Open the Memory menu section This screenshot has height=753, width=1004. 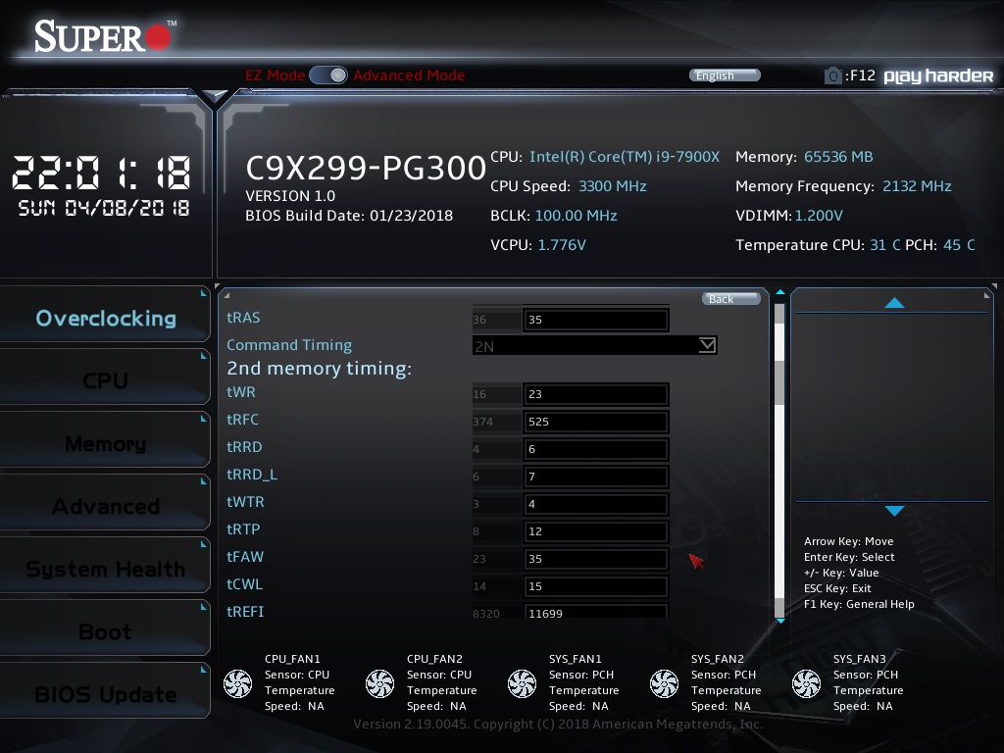tap(105, 444)
